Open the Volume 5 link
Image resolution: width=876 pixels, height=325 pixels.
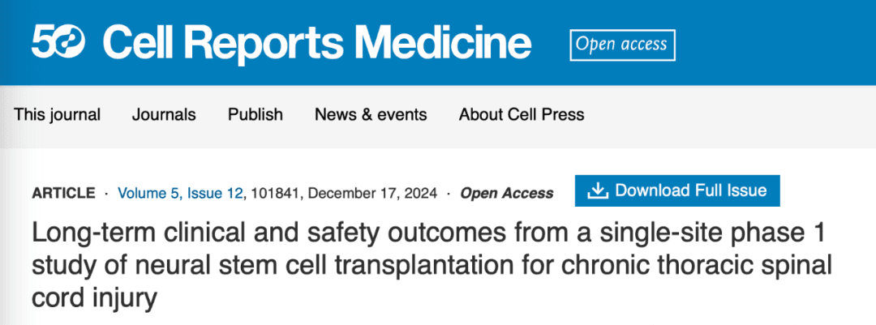click(x=148, y=193)
